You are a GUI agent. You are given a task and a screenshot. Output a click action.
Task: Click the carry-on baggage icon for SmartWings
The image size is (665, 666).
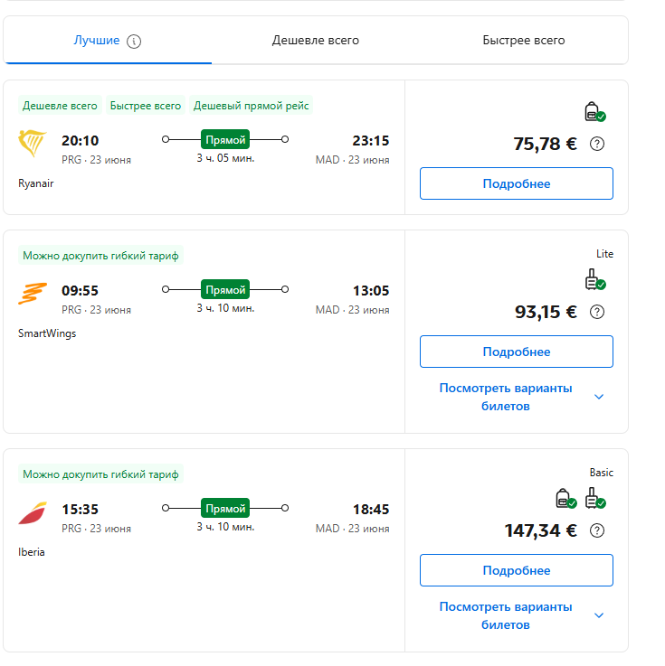click(x=594, y=280)
